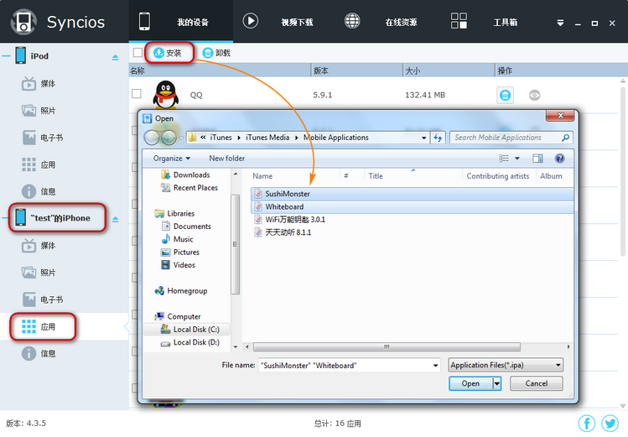Eject the "test"的iPhone device

pos(116,220)
